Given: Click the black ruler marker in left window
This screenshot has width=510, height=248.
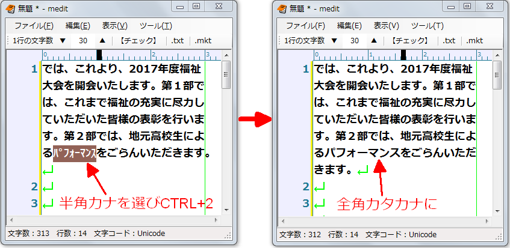Looking at the screenshot, I should 99,55.
